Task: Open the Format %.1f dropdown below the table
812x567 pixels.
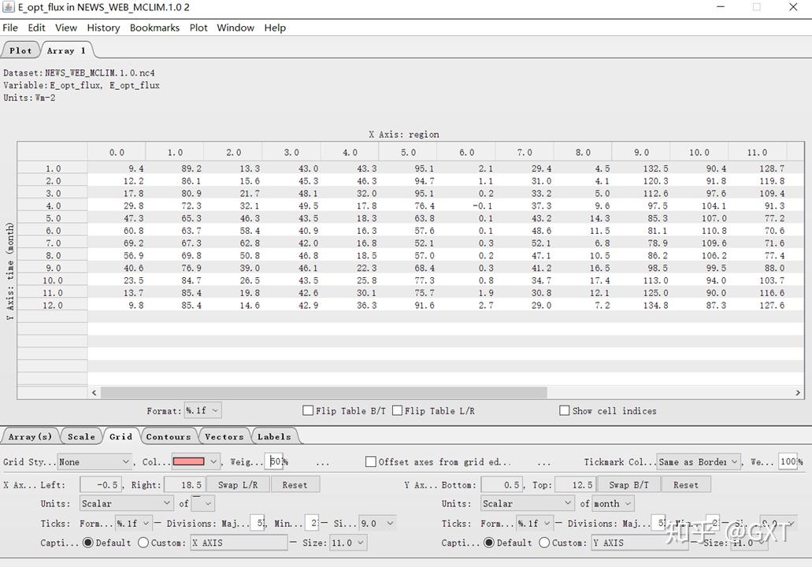Action: coord(202,410)
